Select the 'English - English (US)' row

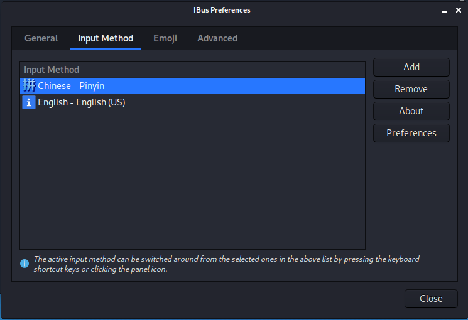click(192, 102)
